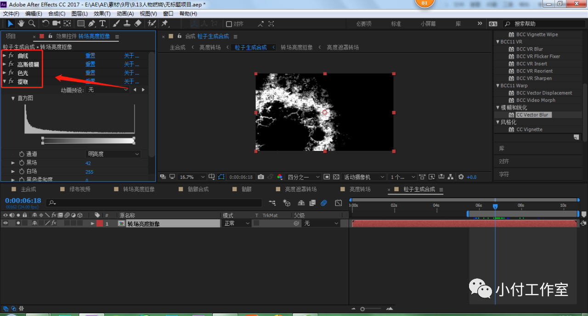Screen dimensions: 588x316
Task: Expand the 曲线 effect properties
Action: click(x=5, y=55)
